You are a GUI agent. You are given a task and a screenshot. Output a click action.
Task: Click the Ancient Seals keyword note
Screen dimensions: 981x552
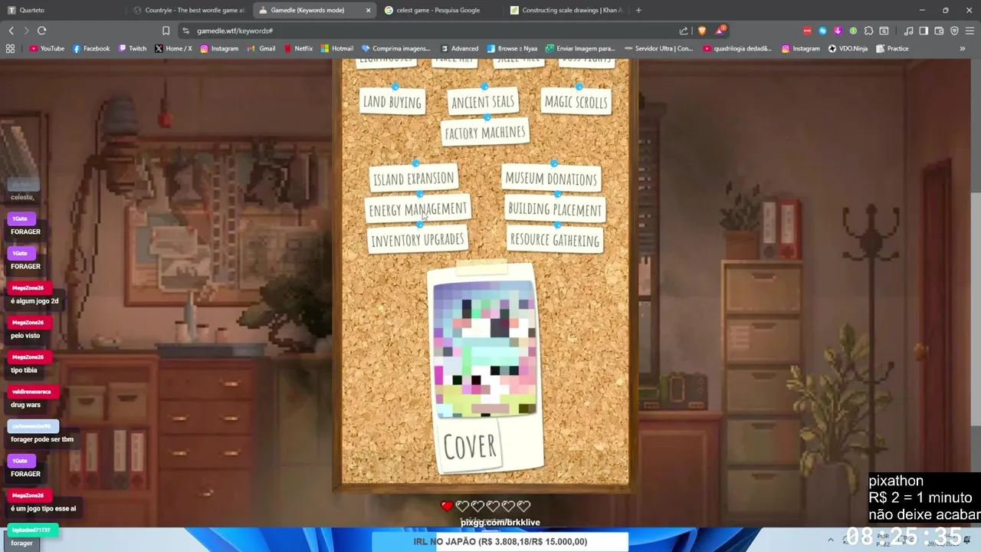484,102
